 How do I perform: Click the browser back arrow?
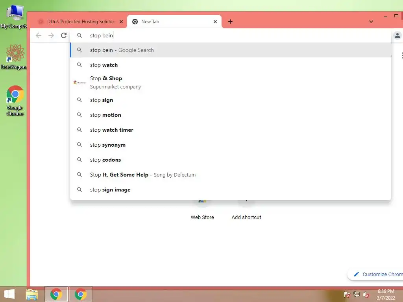coord(39,35)
